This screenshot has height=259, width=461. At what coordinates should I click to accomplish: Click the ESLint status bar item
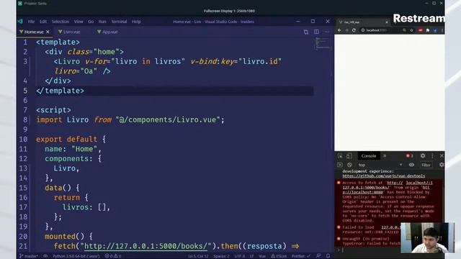279,256
